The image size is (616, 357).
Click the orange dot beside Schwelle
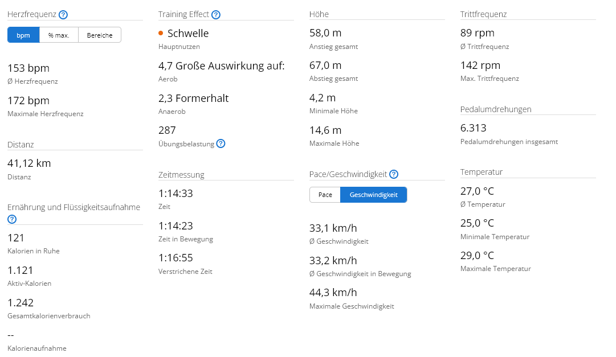pyautogui.click(x=161, y=34)
